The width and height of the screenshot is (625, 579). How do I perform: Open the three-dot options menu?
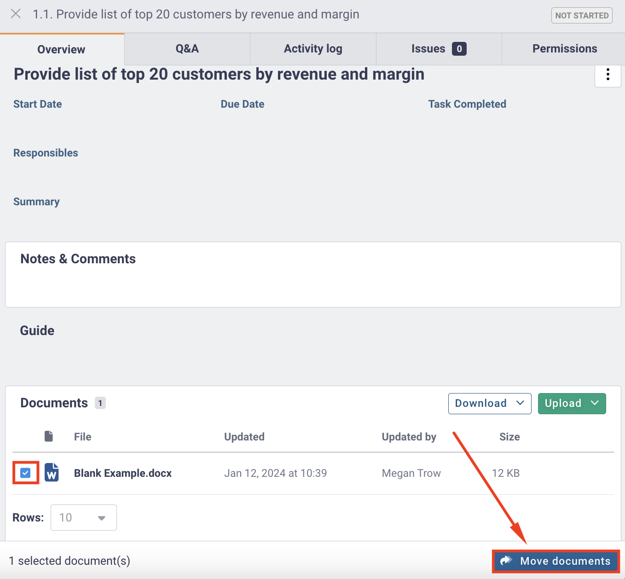pos(608,75)
